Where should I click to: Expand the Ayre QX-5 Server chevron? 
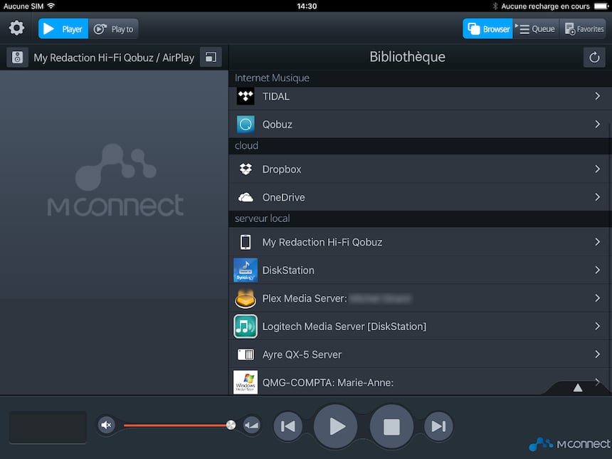click(597, 354)
